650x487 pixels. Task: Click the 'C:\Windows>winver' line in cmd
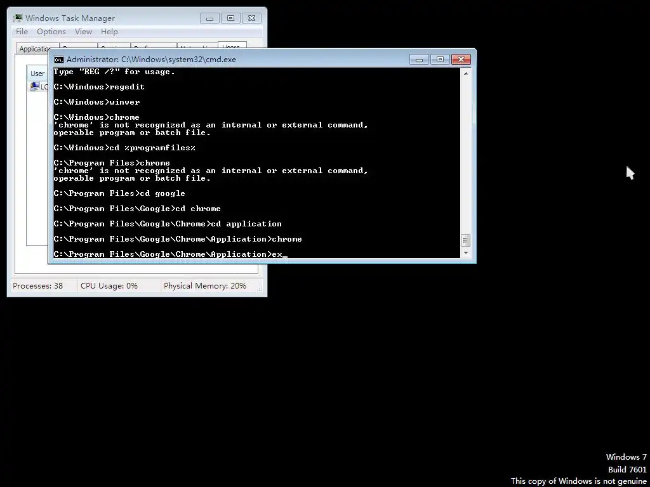point(96,102)
